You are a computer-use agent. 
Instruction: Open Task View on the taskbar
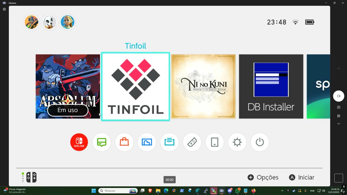point(142,191)
